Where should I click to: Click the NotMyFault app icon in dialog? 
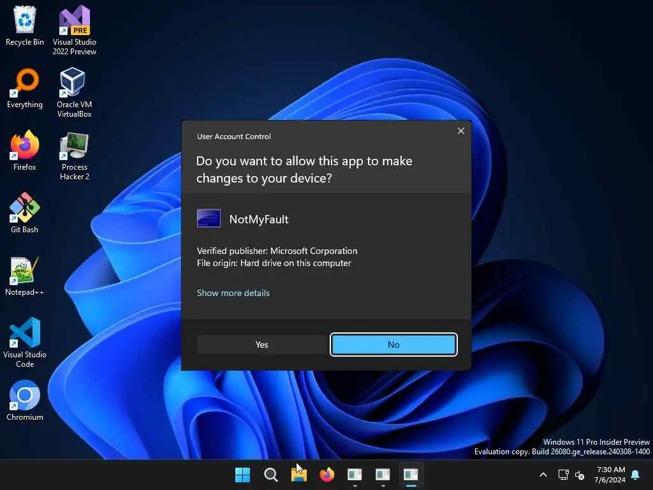point(209,219)
